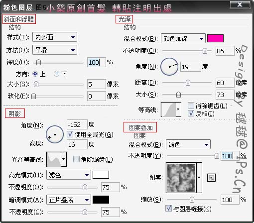This screenshot has width=254, height=223.
Task: Click the 距离 distance slider handle
Action: pos(188,83)
